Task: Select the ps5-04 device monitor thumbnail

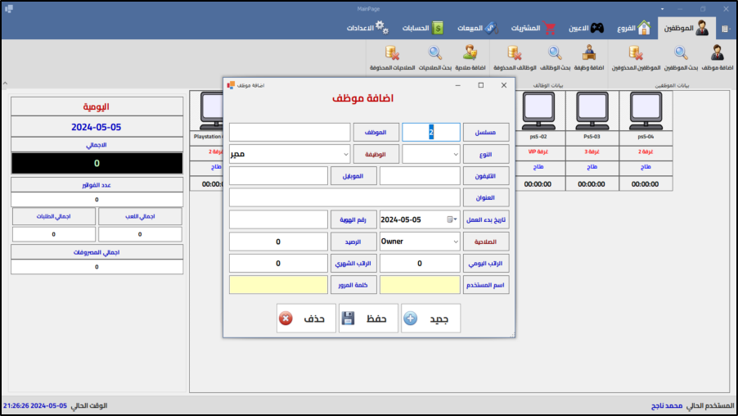Action: (645, 107)
